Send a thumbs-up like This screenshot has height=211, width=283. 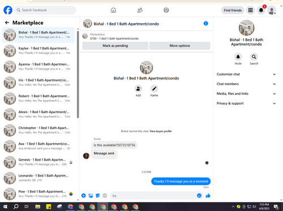point(208,196)
